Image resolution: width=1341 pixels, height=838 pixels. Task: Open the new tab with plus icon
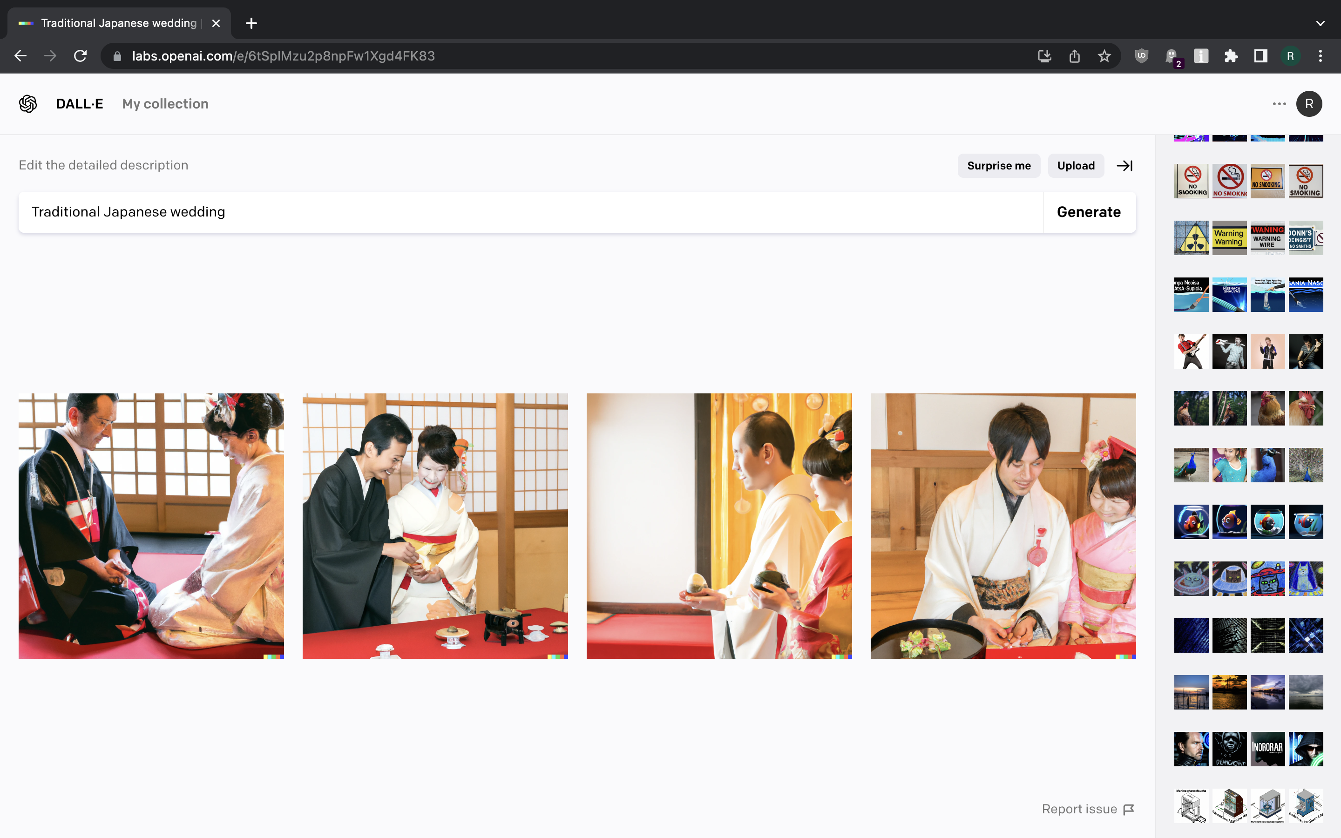click(251, 23)
